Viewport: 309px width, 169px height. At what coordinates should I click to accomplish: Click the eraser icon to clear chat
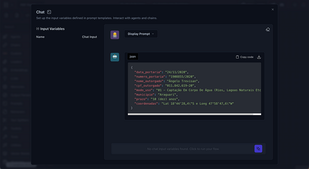268,30
